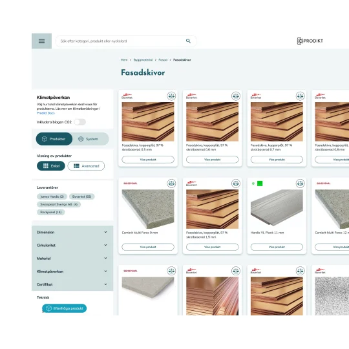Open the Prodikt Docs link
This screenshot has width=349, height=349.
(x=46, y=113)
